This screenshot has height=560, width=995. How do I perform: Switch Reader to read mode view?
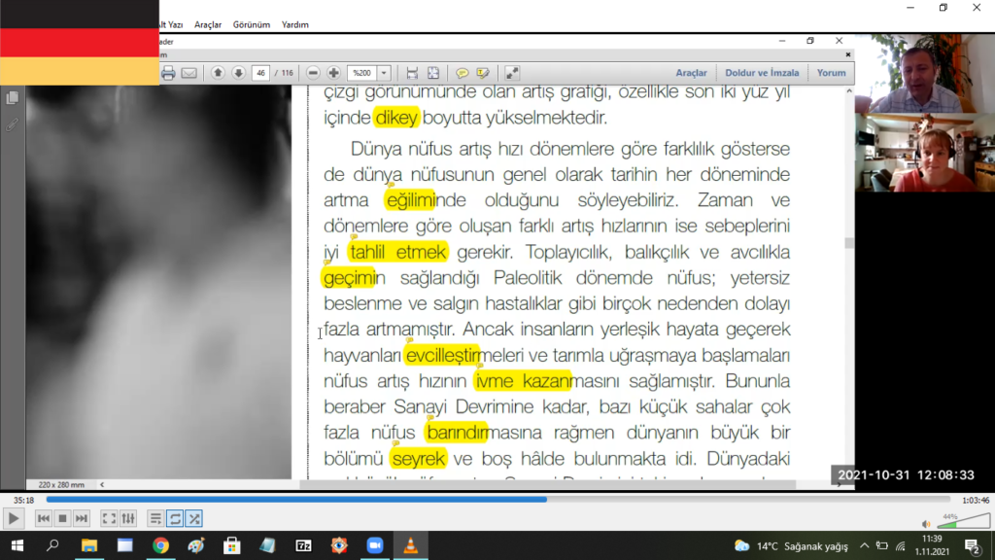tap(512, 73)
